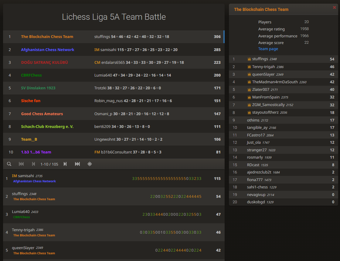Screen dimensions: 340x261
Task: Select duskobgd in team member list
Action: click(283, 202)
